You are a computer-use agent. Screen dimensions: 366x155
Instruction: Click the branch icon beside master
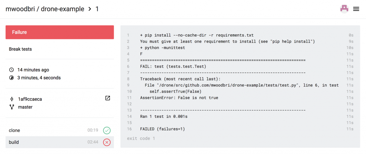click(x=11, y=107)
